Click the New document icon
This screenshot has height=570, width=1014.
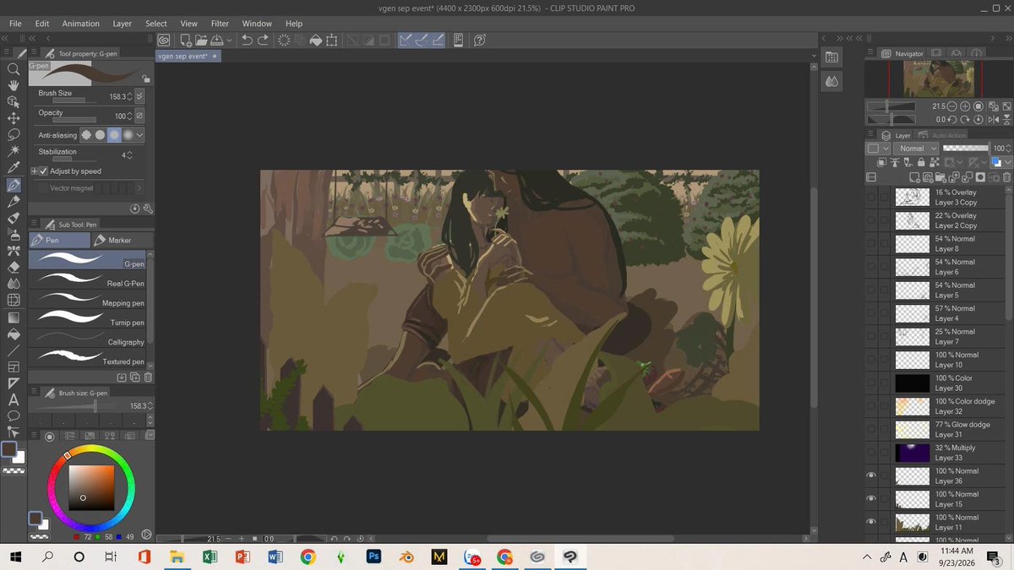click(x=184, y=40)
